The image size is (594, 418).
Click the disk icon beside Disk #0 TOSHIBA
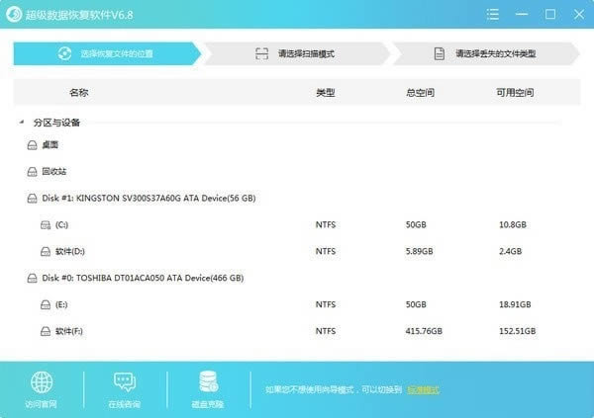[33, 279]
